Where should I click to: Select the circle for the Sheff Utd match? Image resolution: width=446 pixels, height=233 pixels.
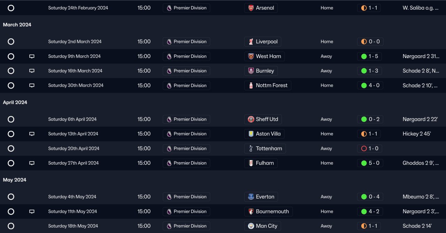pyautogui.click(x=11, y=119)
